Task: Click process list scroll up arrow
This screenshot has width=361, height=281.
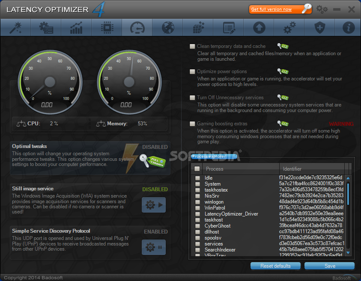Action: 348,178
